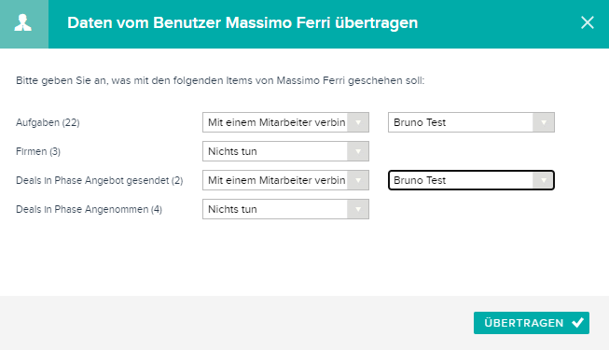Image resolution: width=609 pixels, height=350 pixels.
Task: Click the checkmark icon on the Übertragen button
Action: [x=577, y=322]
